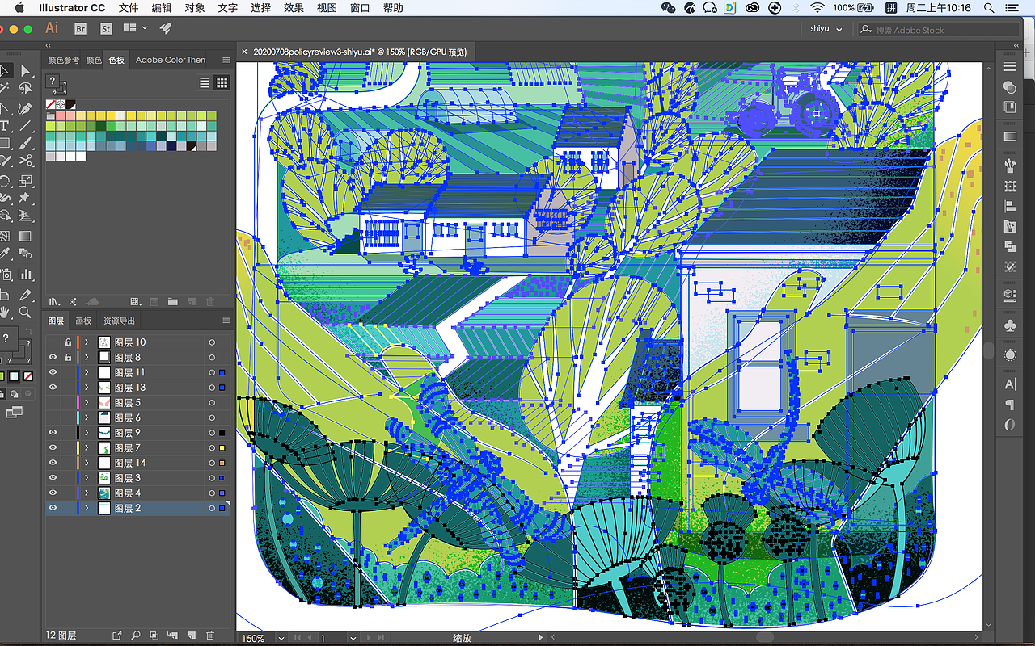Screen dimensions: 1035x646
Task: Open Adobe Bridge from the Br icon
Action: click(x=80, y=28)
